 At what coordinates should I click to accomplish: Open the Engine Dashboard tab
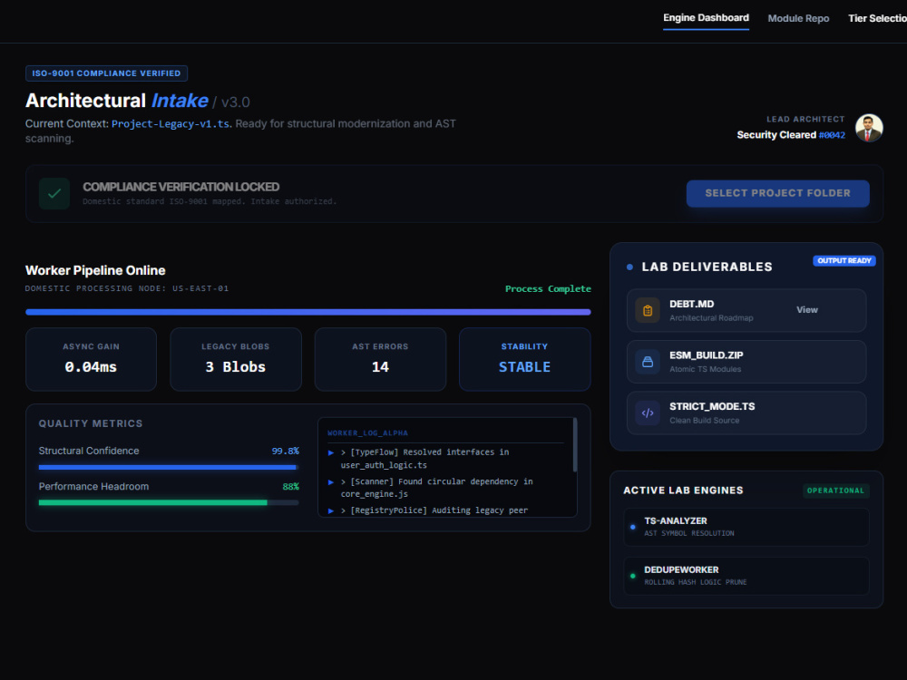(x=706, y=18)
